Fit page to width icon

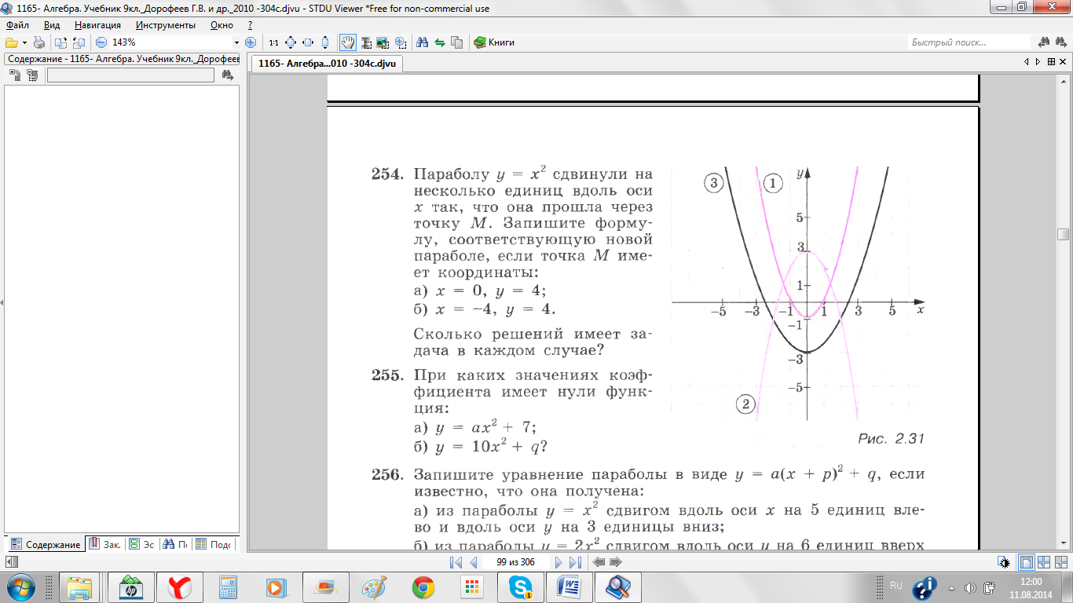(308, 42)
